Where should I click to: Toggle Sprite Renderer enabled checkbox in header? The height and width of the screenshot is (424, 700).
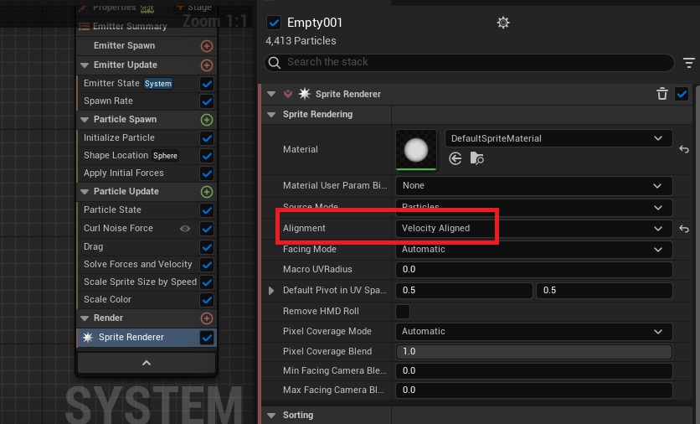point(682,94)
